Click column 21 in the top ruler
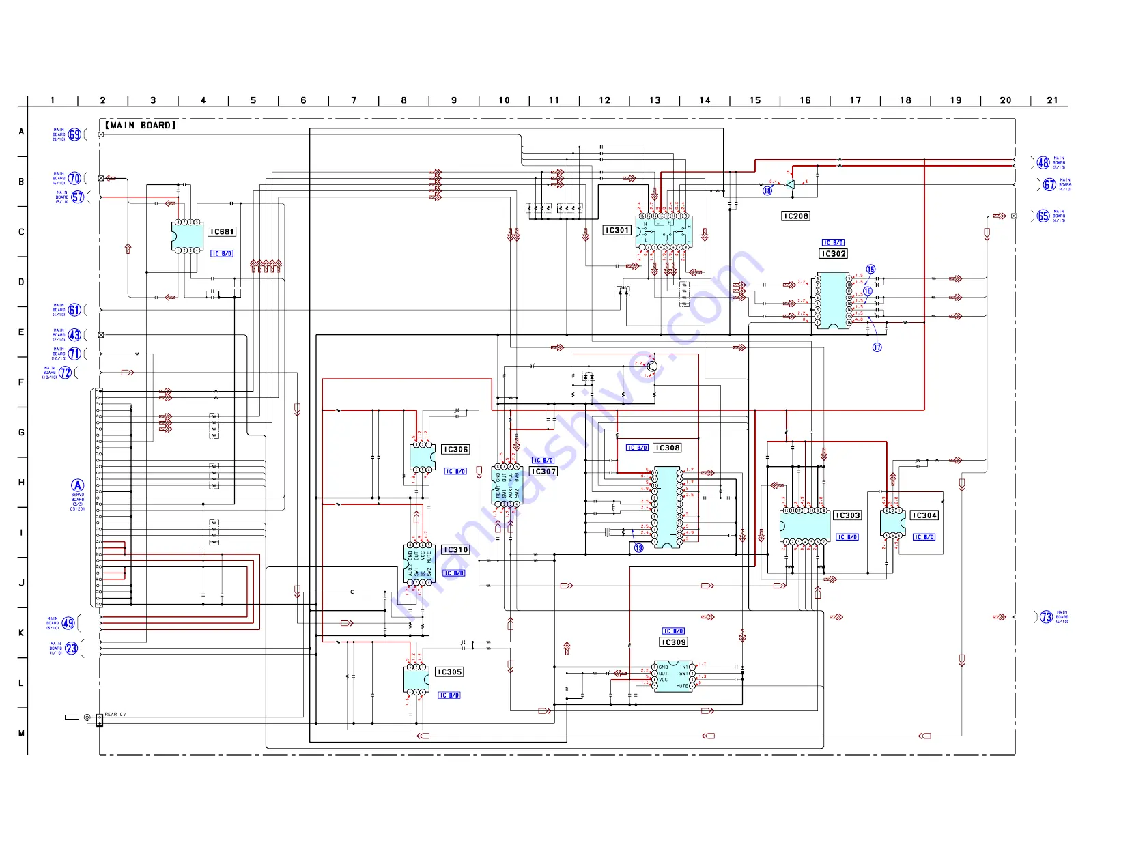This screenshot has width=1147, height=862. tap(1053, 100)
